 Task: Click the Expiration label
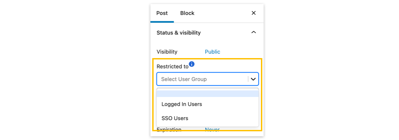click(169, 130)
